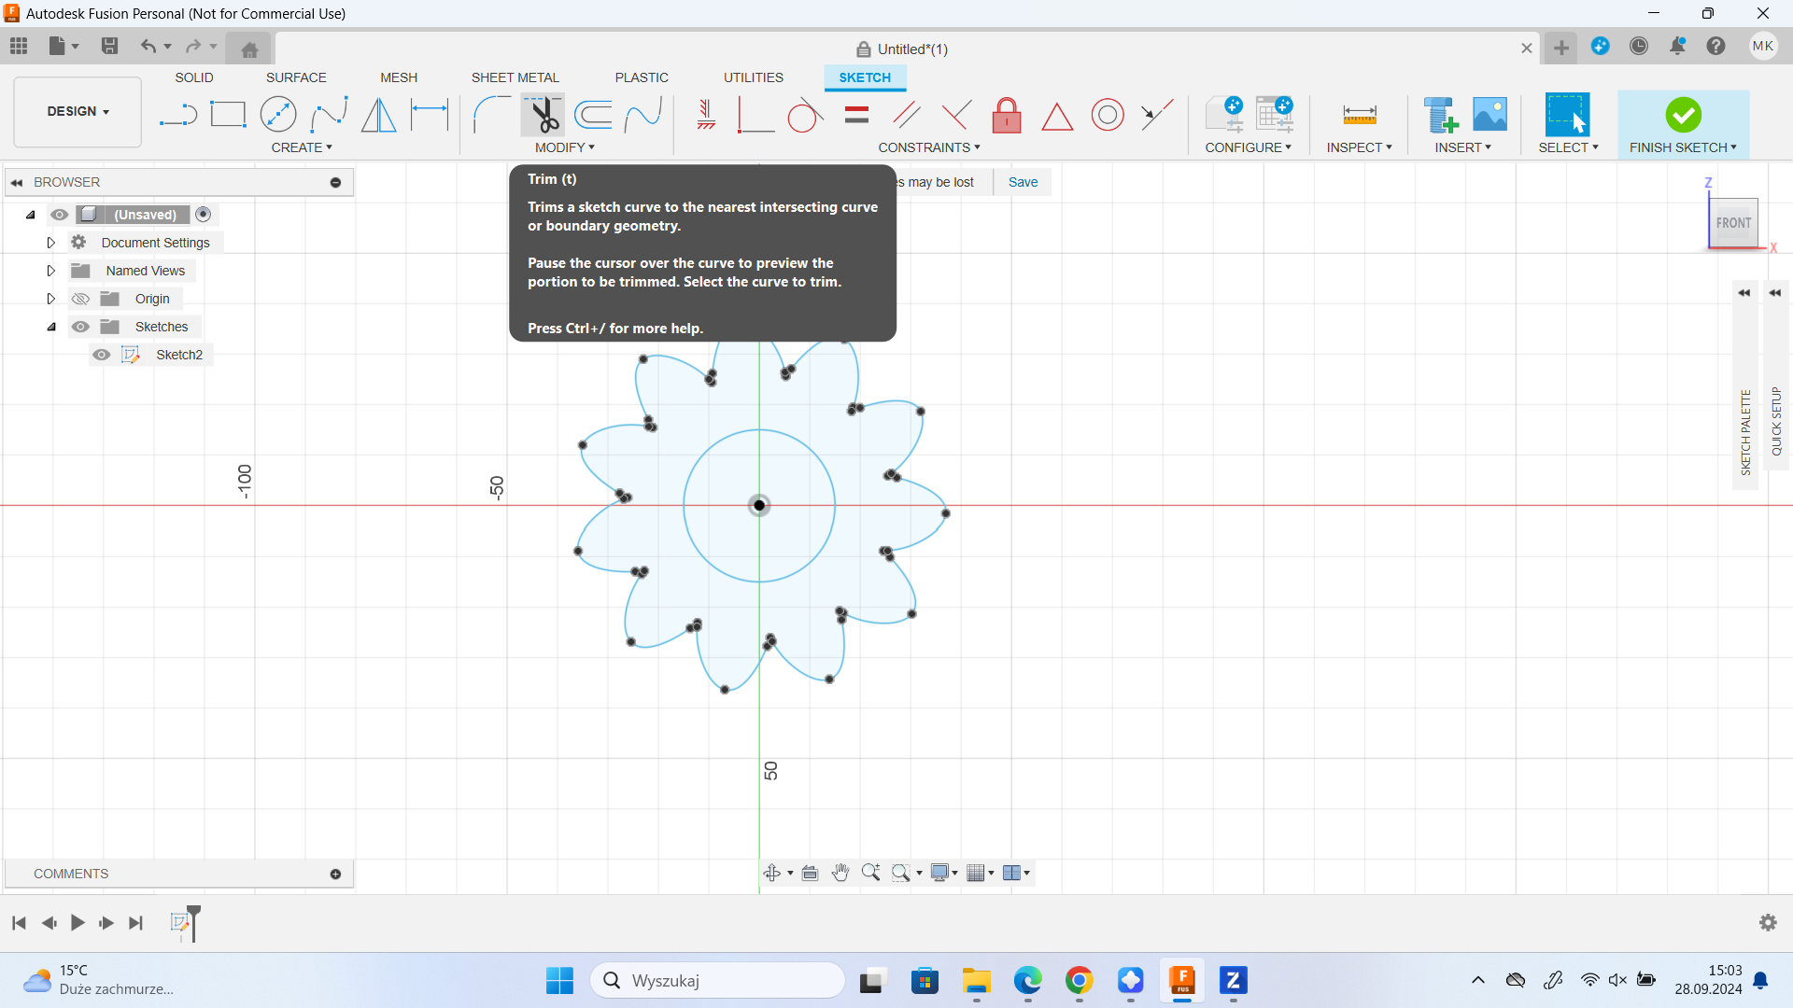The image size is (1793, 1008).
Task: Open the INSERT dropdown menu
Action: pos(1463,147)
